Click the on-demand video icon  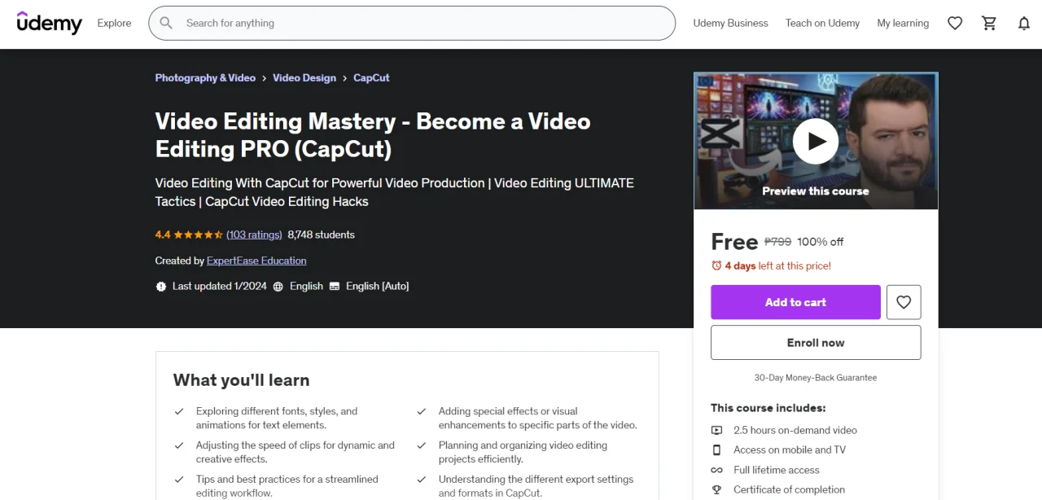point(716,430)
